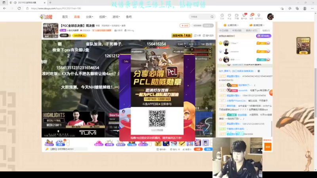
Task: Expand the 分类 category dropdown
Action: [x=89, y=17]
